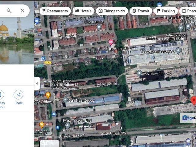Viewport: 196px width, 147px height.
Task: Show Transit places on map
Action: click(x=141, y=11)
